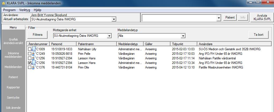Click the document icon for C1009 row
The width and height of the screenshot is (274, 112).
(34, 49)
